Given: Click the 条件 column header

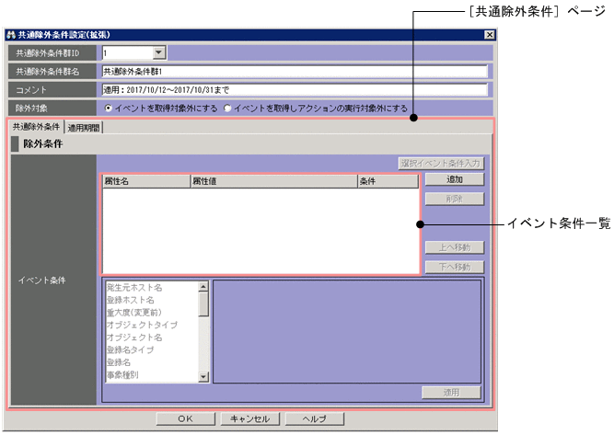Looking at the screenshot, I should (x=388, y=181).
